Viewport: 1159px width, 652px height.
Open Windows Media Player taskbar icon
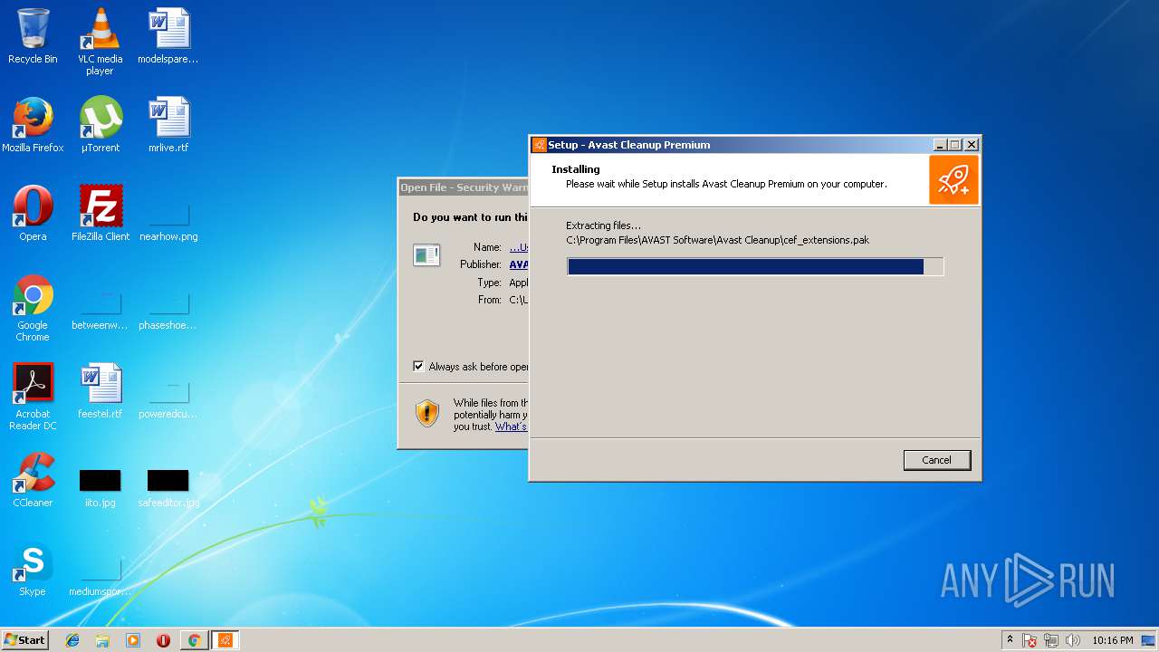(133, 640)
